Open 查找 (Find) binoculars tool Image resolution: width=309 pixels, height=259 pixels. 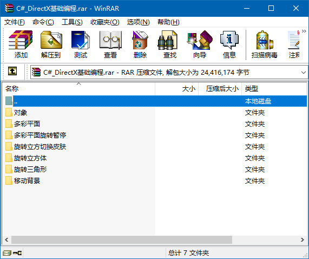[170, 44]
